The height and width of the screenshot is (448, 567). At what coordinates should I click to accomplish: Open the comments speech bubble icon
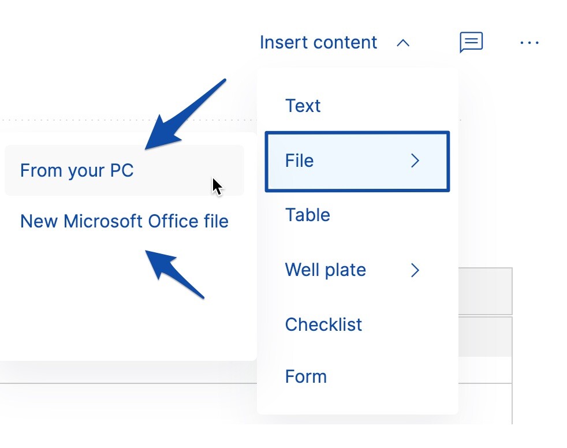pyautogui.click(x=471, y=42)
